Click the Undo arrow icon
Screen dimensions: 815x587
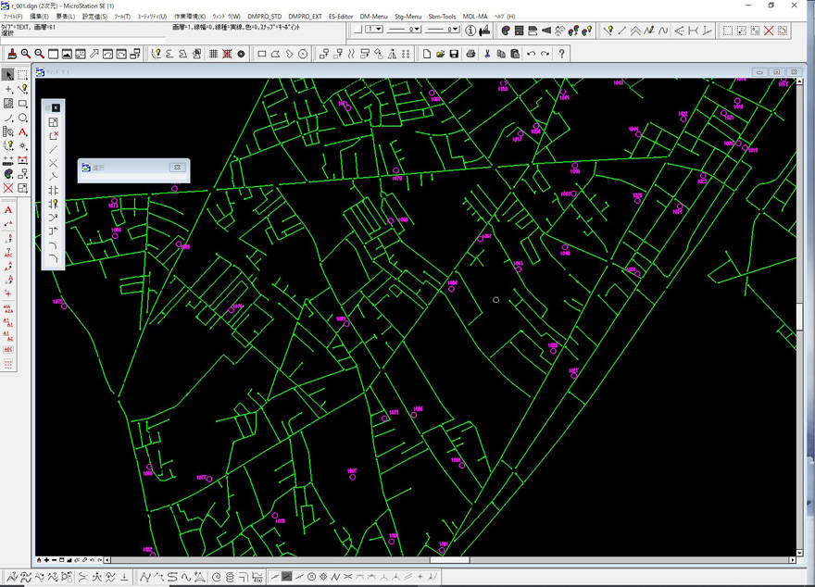click(531, 55)
